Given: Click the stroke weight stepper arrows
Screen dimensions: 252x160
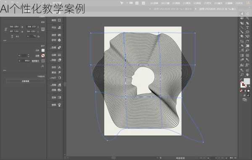Looking at the screenshot, I should (29, 56).
